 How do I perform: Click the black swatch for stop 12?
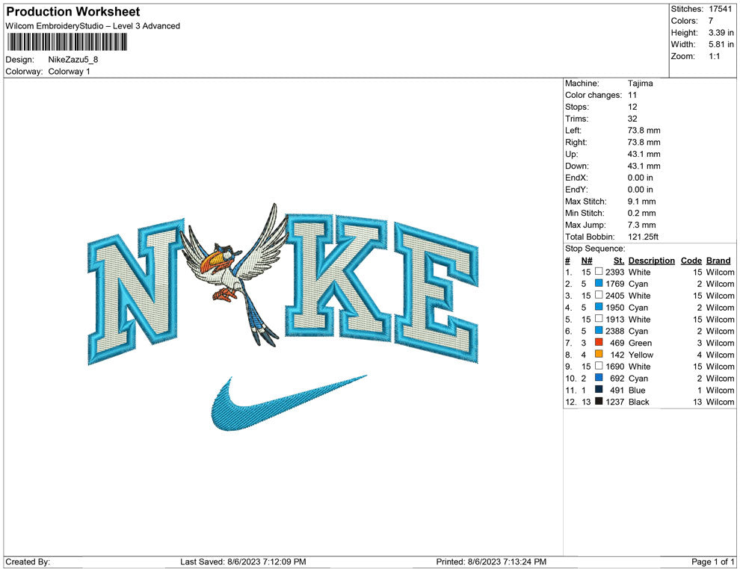[599, 401]
